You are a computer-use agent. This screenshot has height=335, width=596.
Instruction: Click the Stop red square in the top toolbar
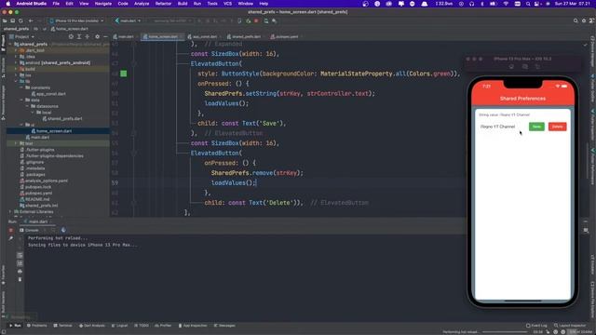[x=257, y=20]
